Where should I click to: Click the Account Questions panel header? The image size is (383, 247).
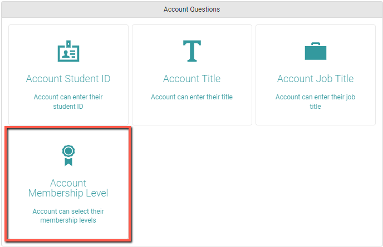tap(191, 9)
